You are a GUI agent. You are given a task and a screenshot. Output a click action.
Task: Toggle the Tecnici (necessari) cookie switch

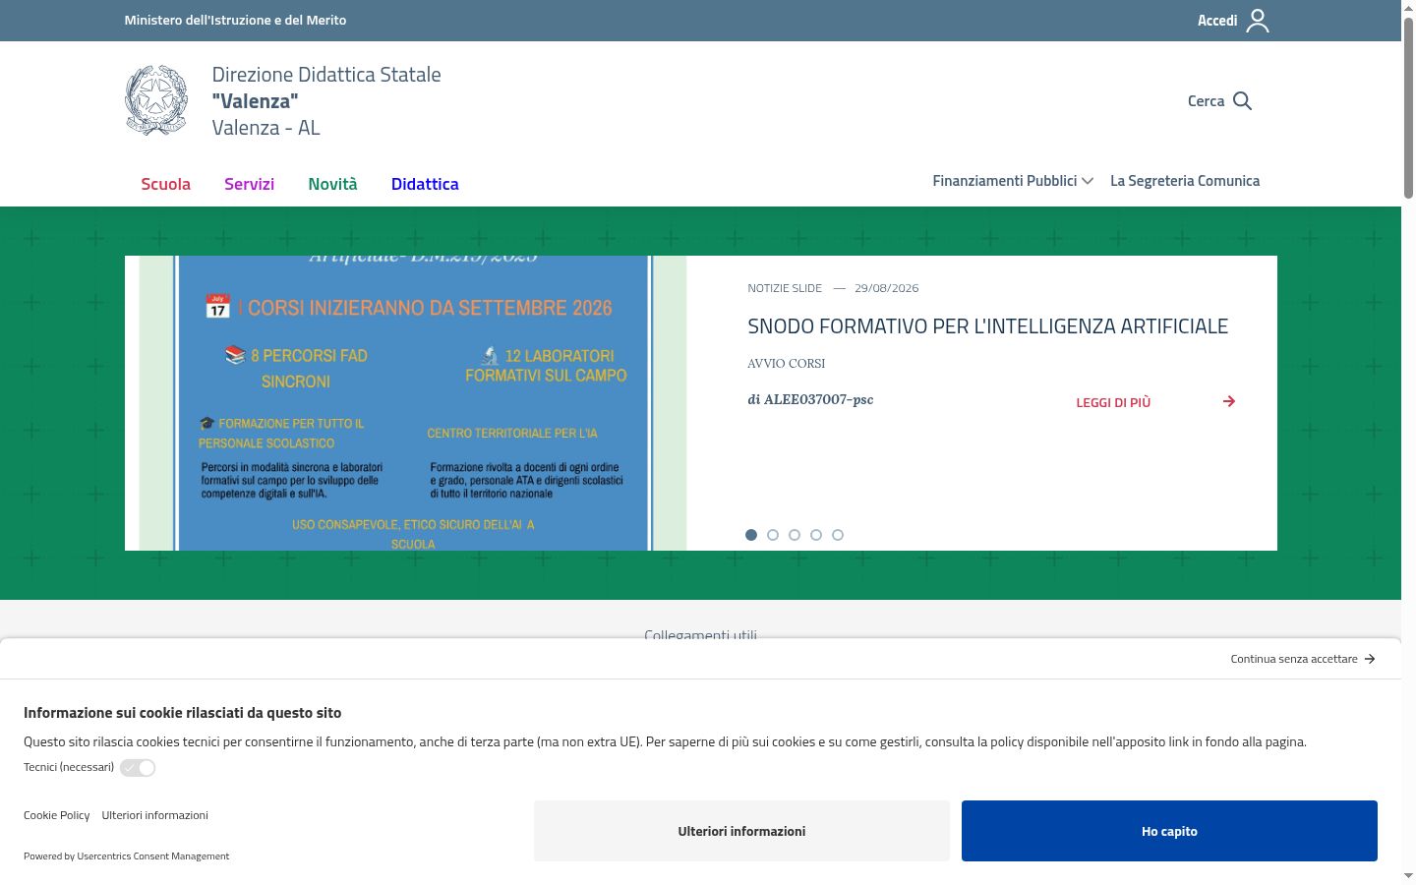click(138, 768)
